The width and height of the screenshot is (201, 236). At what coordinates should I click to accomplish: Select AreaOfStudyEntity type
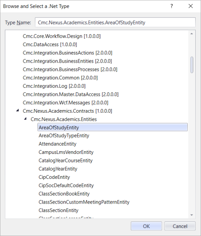(112, 127)
